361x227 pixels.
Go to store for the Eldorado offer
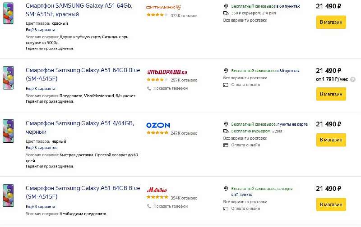(x=331, y=94)
